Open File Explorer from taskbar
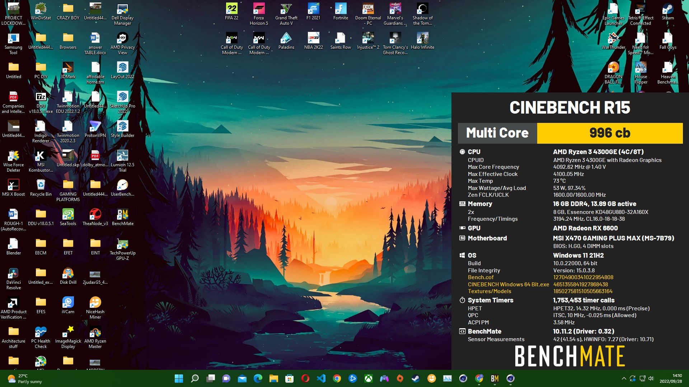The height and width of the screenshot is (387, 689). [274, 378]
